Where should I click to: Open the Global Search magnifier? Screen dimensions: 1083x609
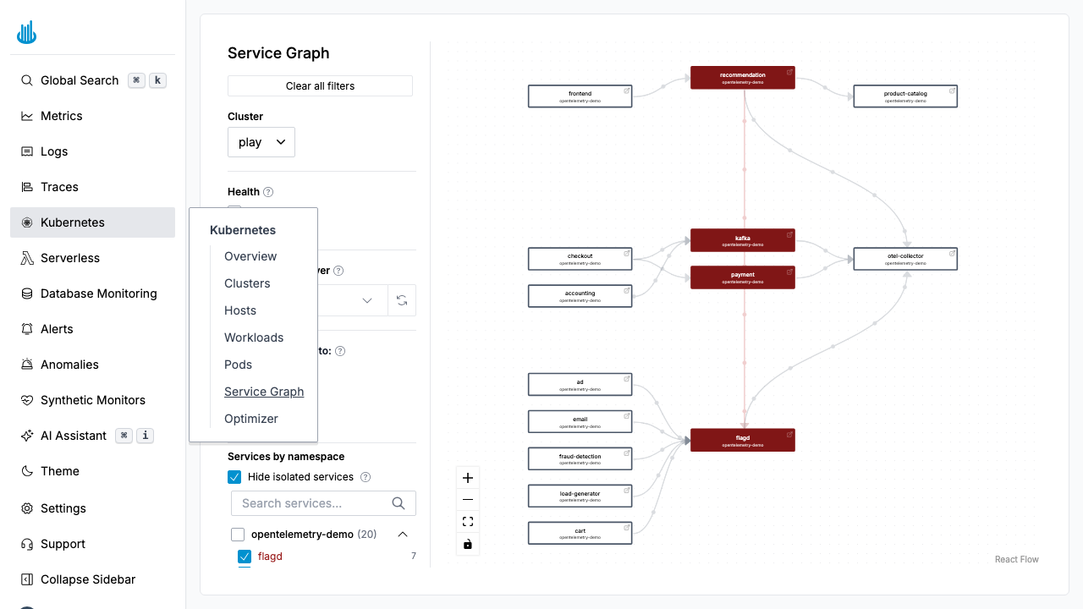pos(25,80)
